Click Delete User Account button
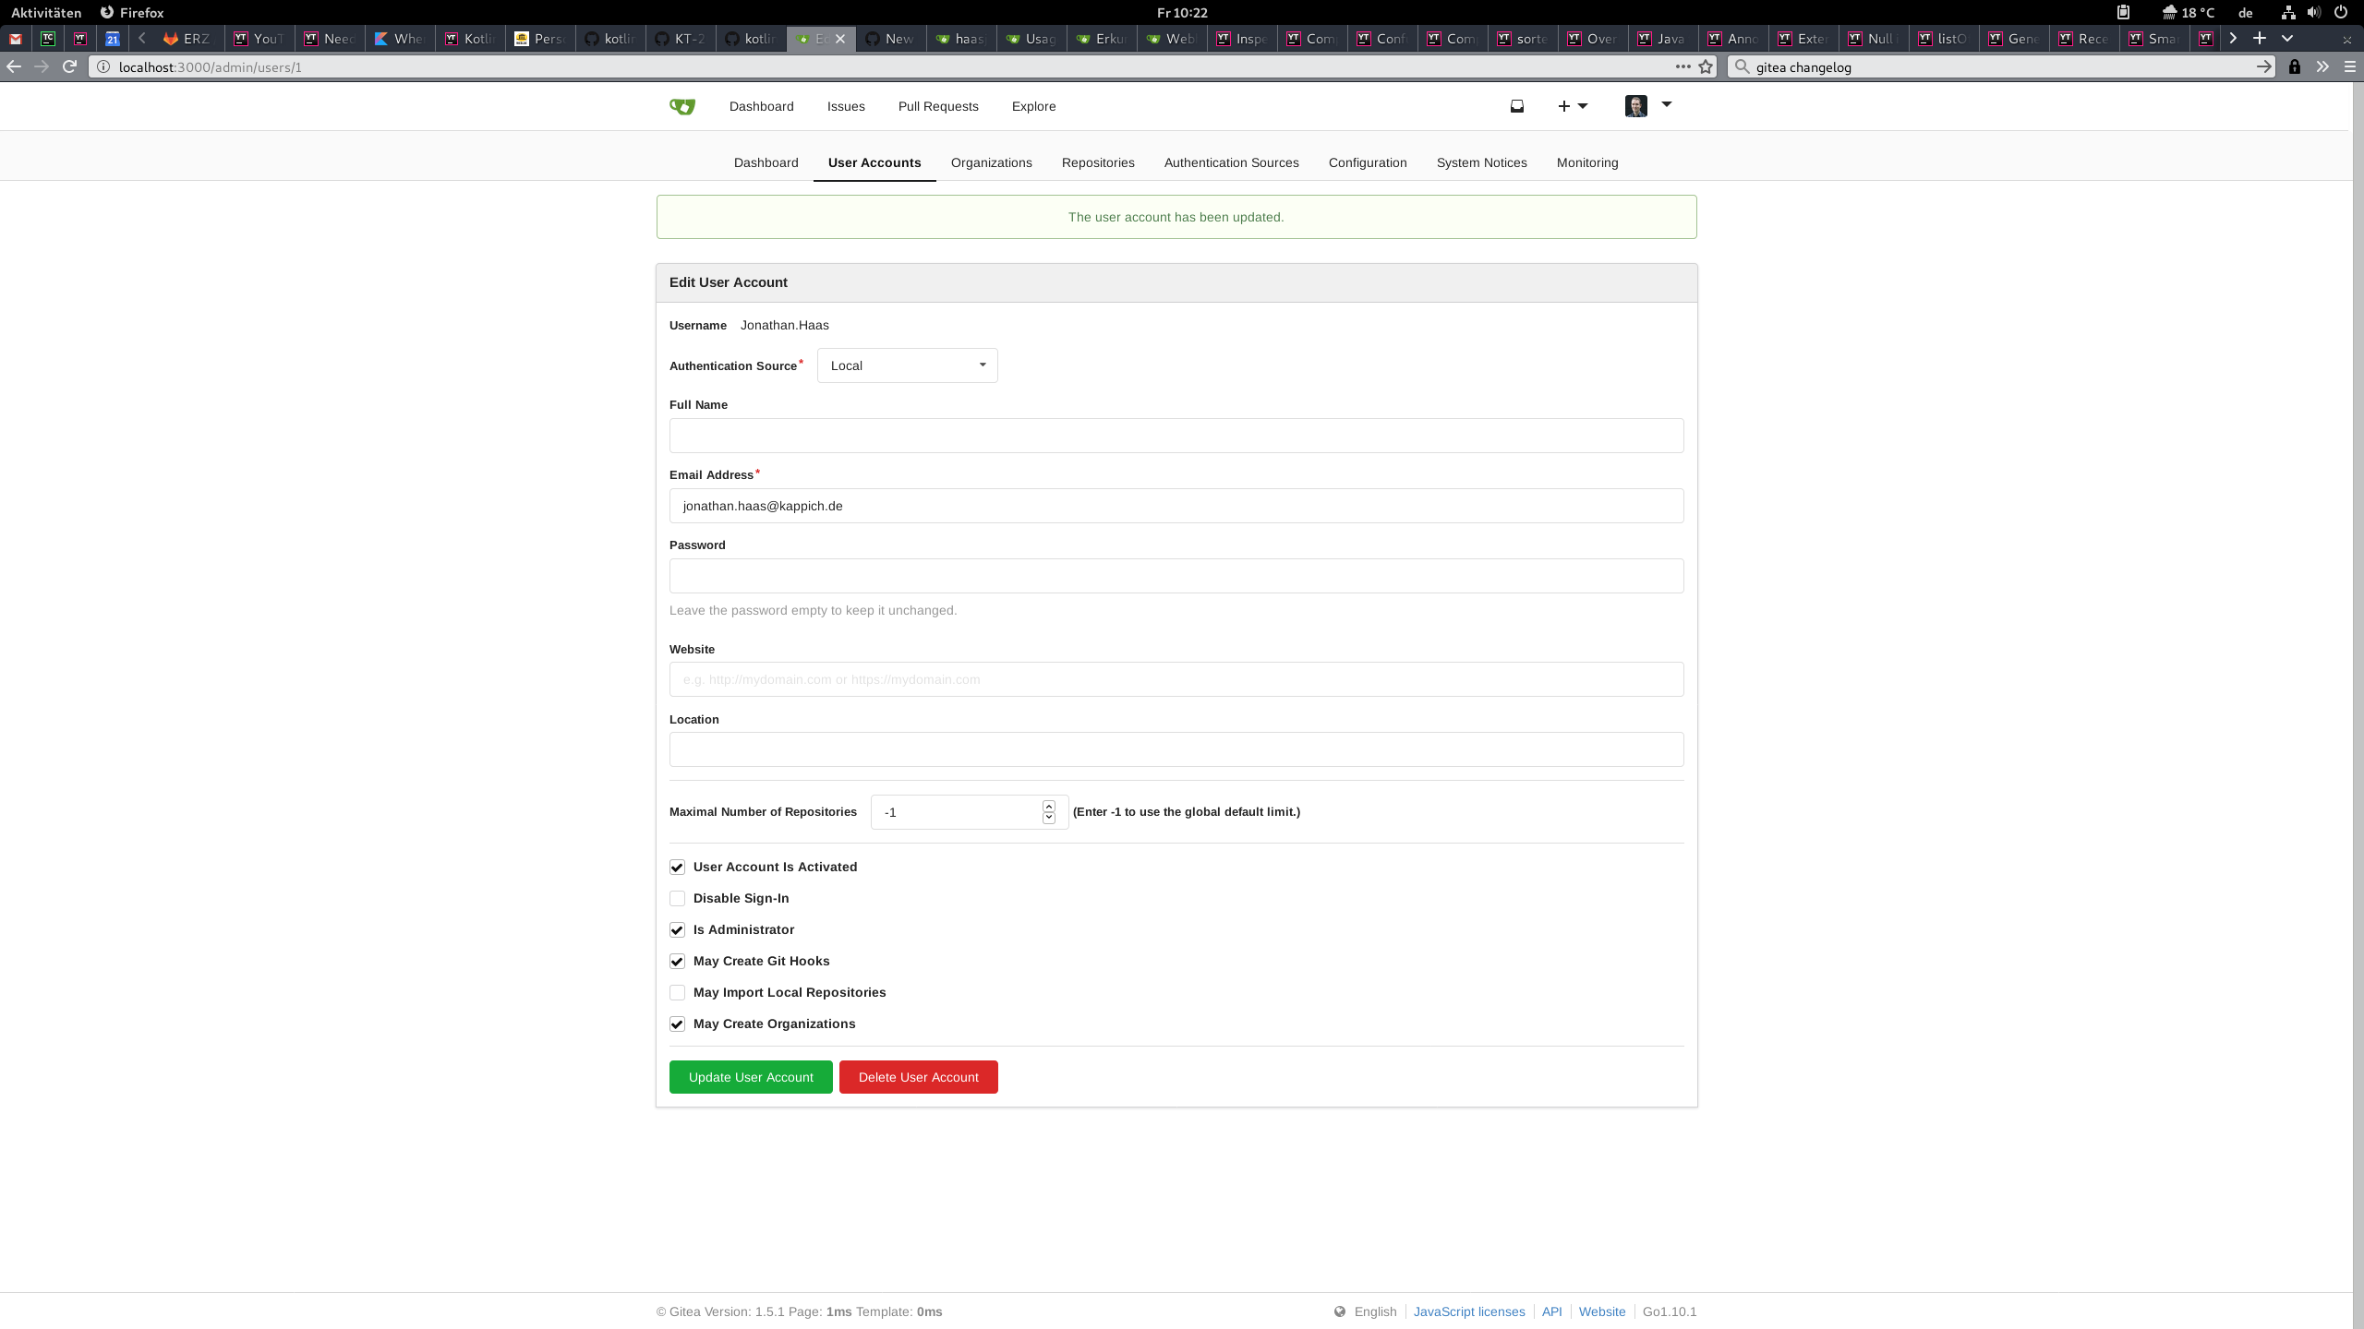Image resolution: width=2364 pixels, height=1329 pixels. click(918, 1077)
